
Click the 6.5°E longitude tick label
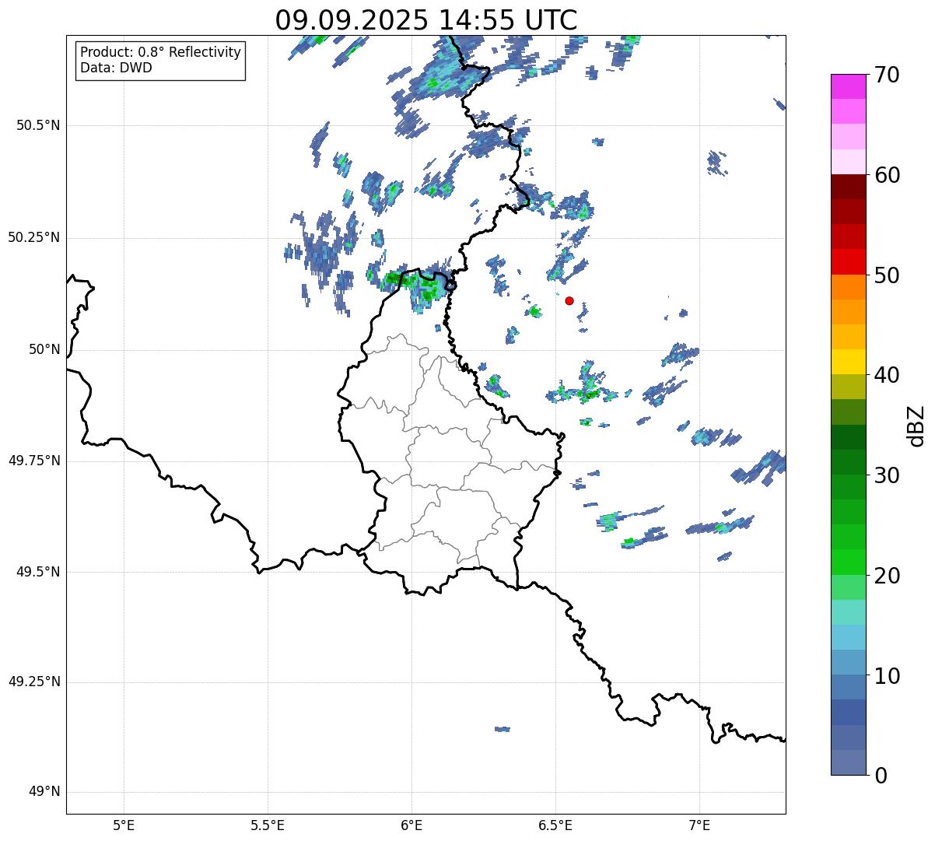pos(555,825)
